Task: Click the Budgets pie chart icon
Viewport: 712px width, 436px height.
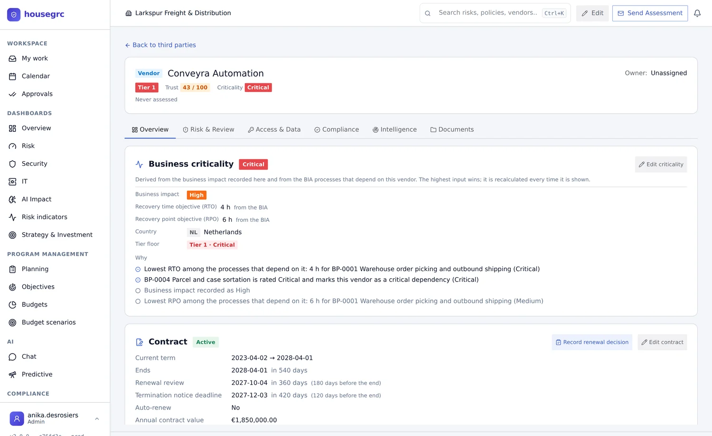Action: coord(12,305)
